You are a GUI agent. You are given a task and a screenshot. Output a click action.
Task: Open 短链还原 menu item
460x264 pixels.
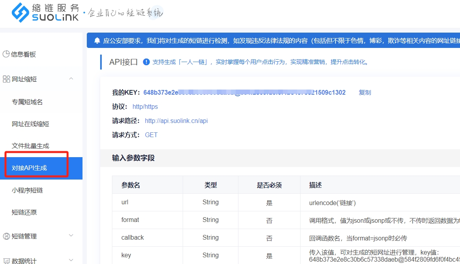24,212
